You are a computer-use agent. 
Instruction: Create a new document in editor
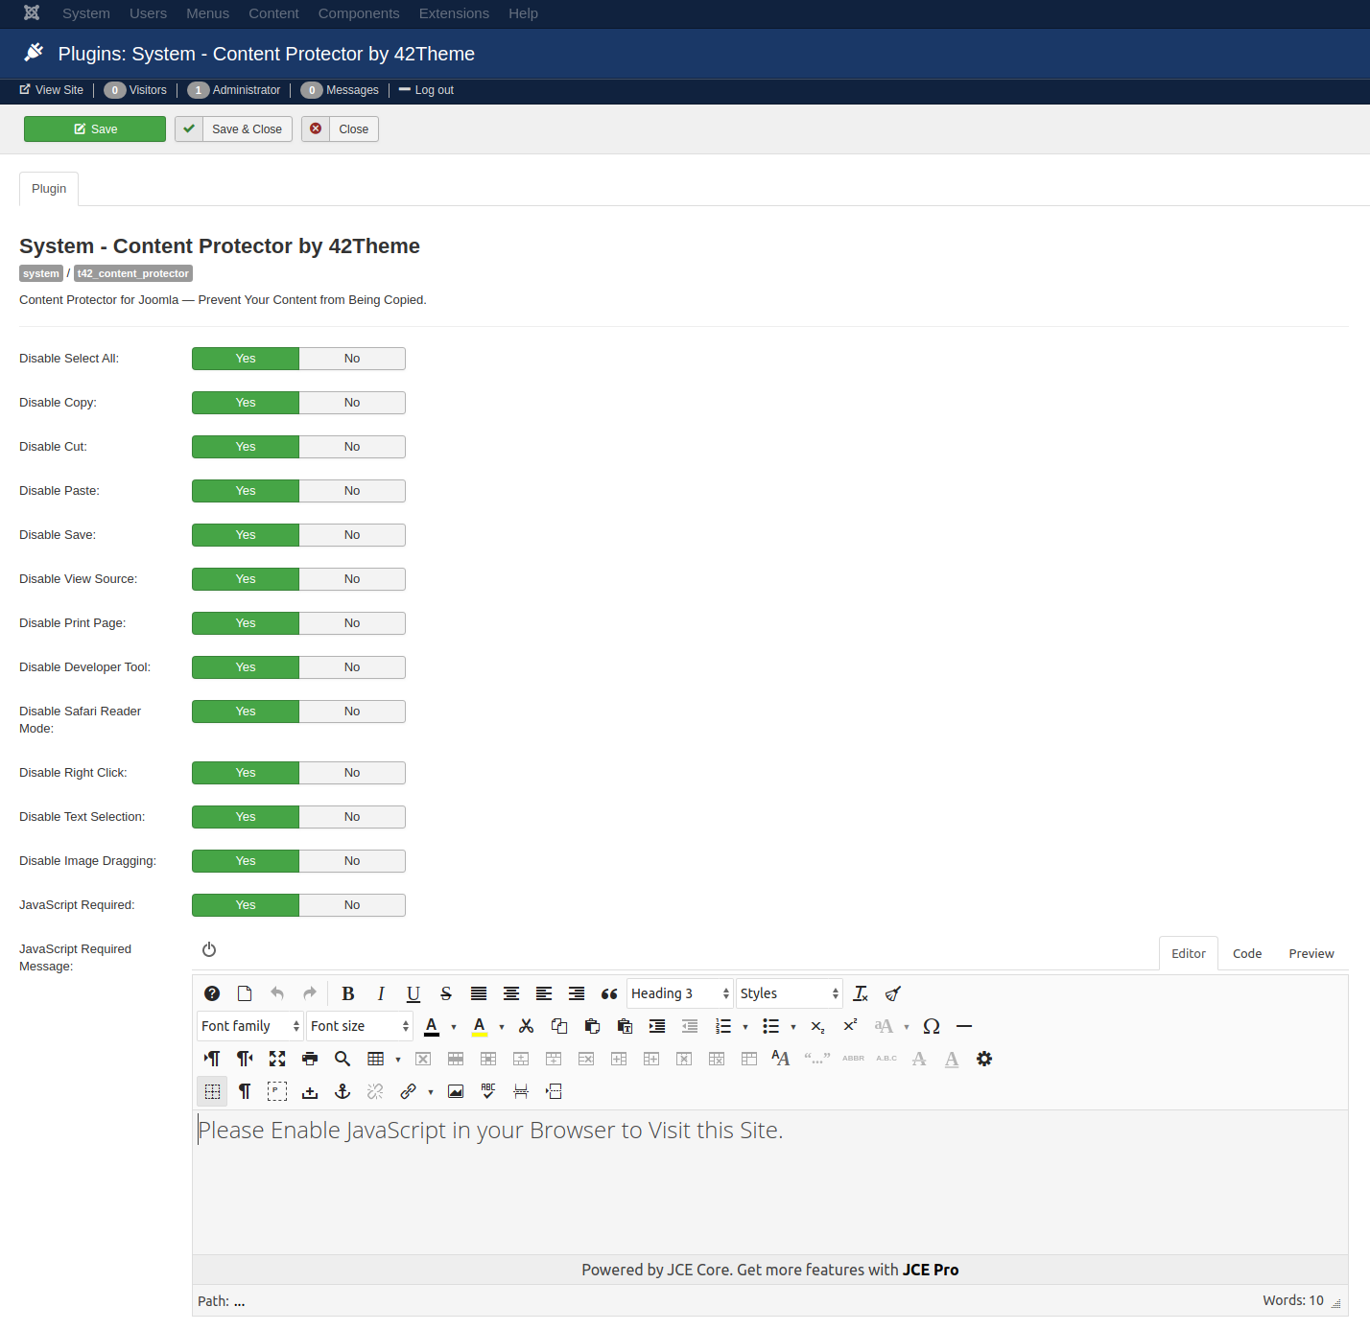coord(245,993)
